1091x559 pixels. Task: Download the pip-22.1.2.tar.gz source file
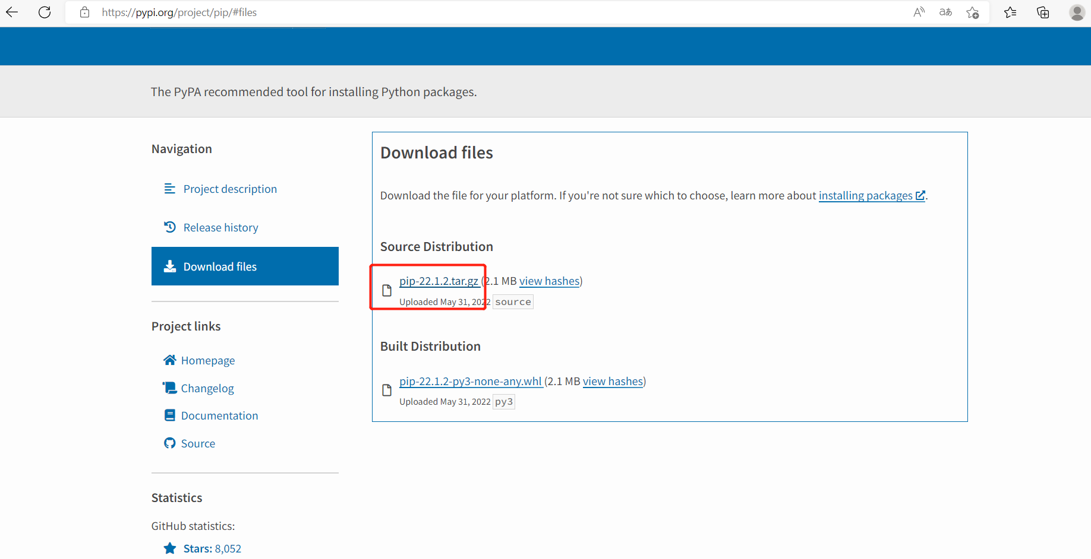click(439, 281)
